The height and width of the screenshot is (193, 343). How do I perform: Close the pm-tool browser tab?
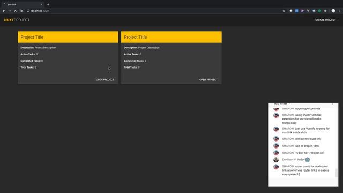tap(41, 4)
